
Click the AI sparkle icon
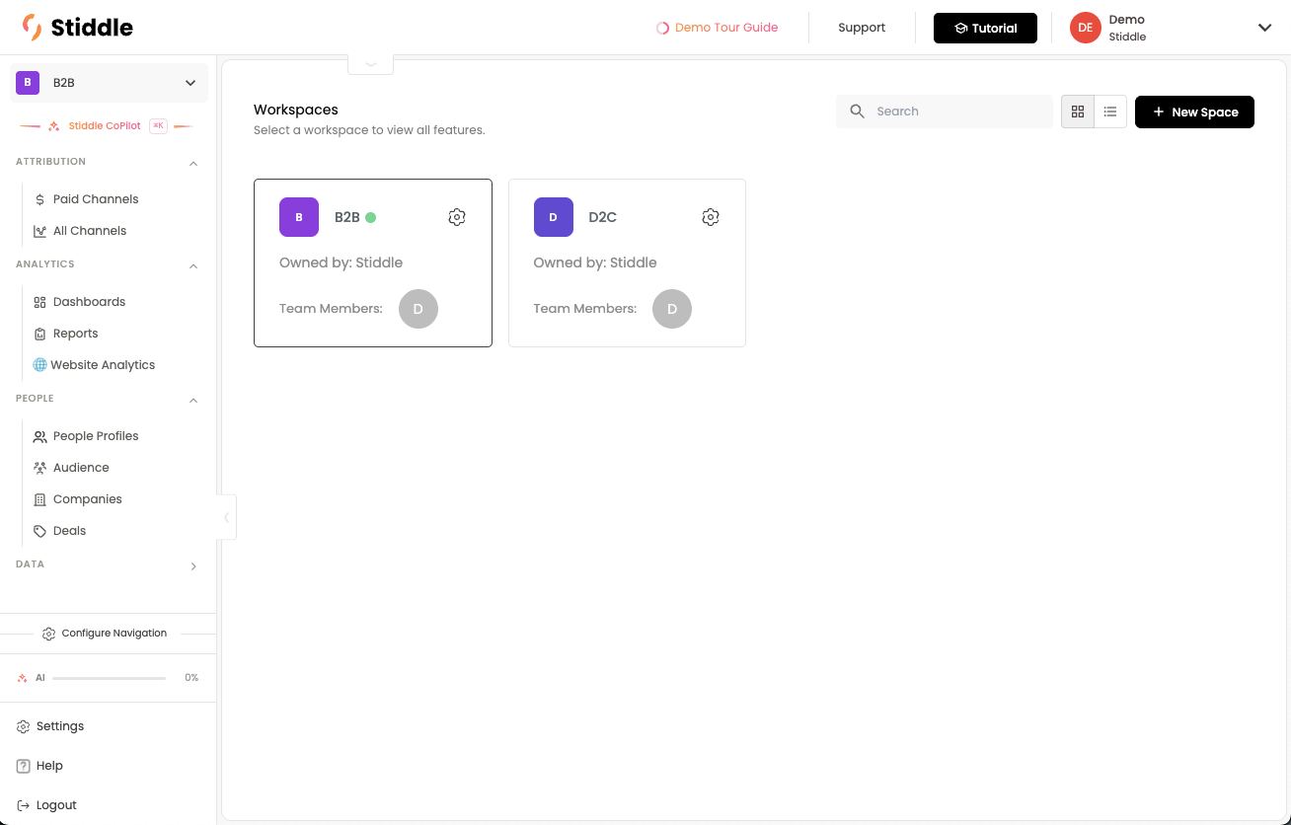(x=23, y=678)
